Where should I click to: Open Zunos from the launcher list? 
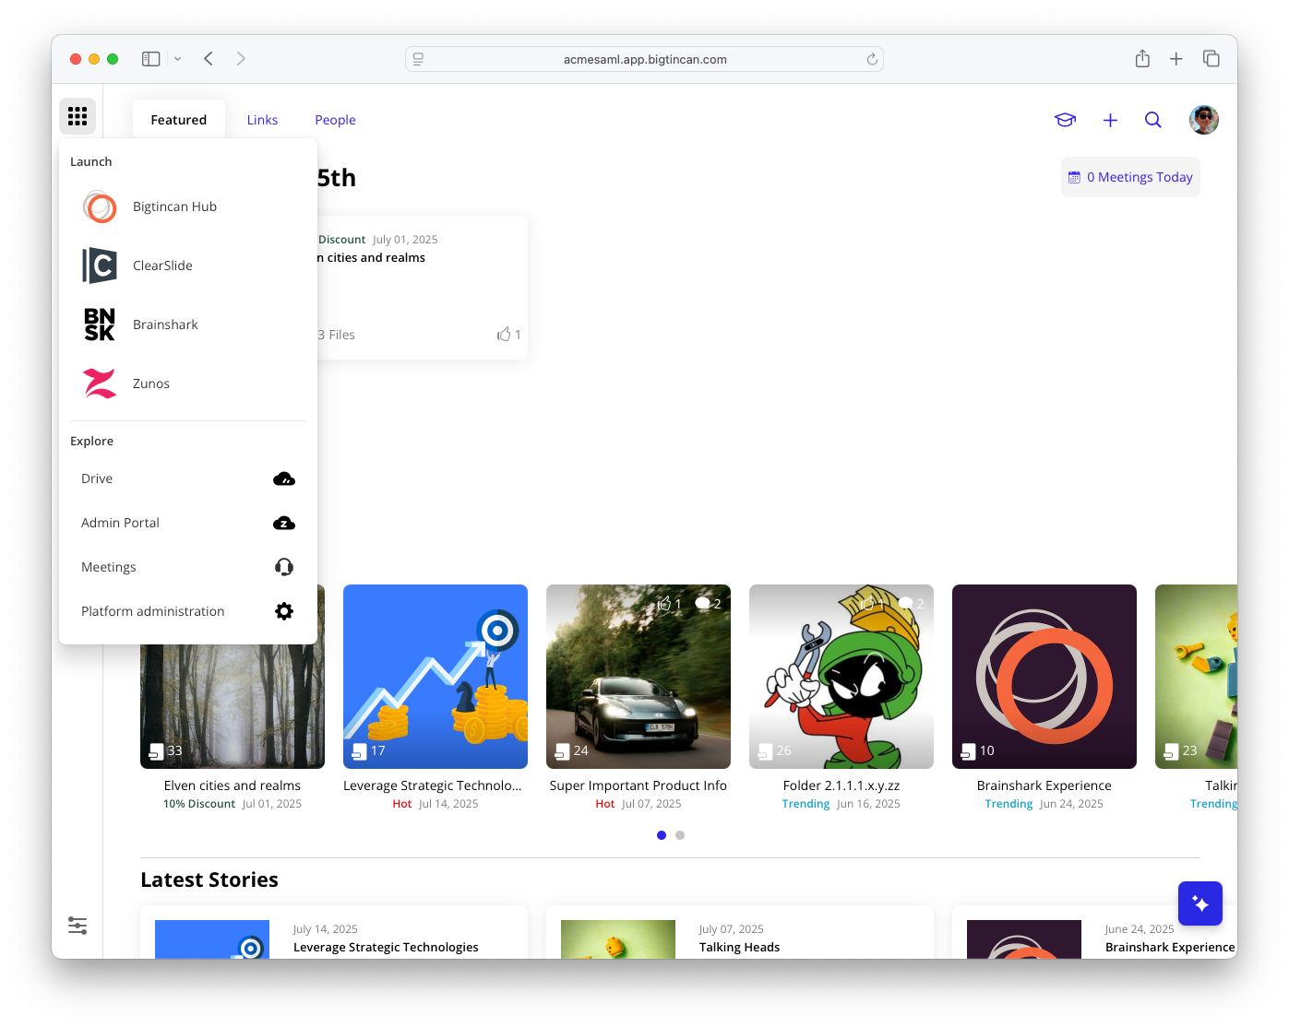(151, 384)
